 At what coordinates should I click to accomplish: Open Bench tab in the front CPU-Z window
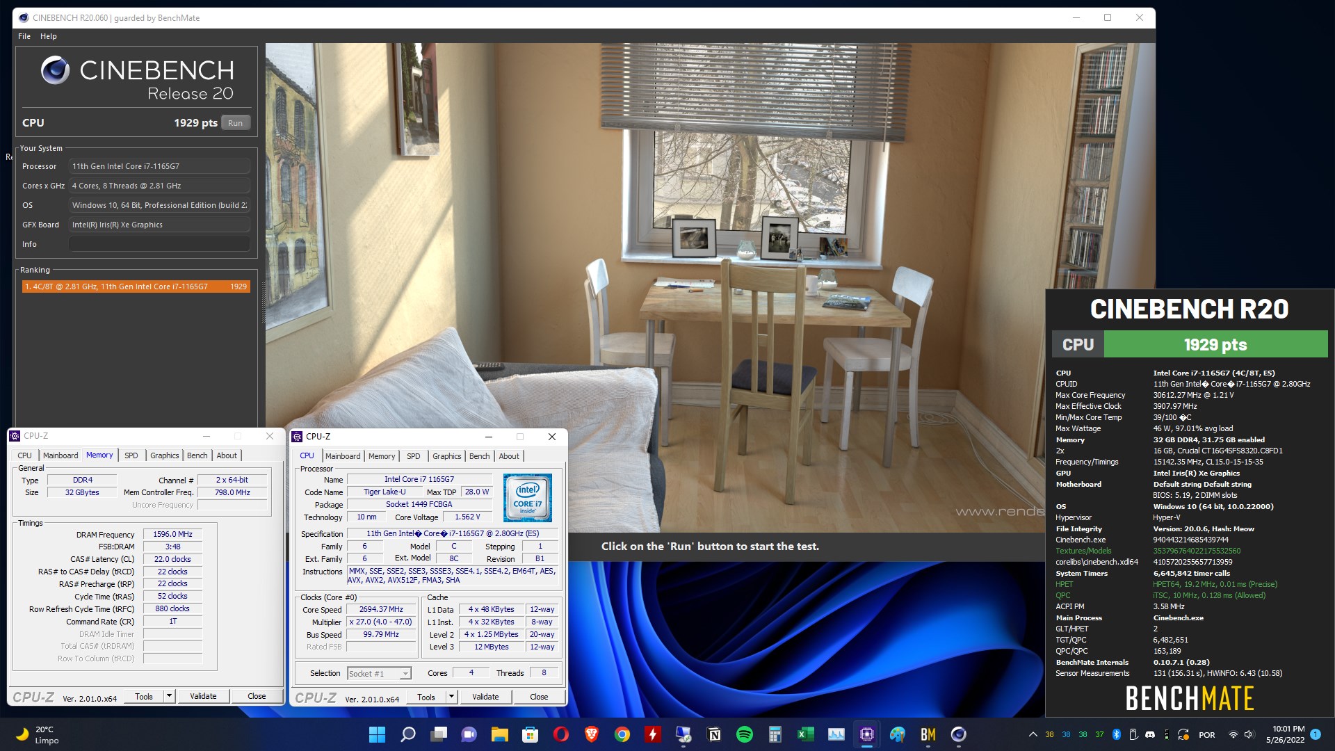coord(480,456)
